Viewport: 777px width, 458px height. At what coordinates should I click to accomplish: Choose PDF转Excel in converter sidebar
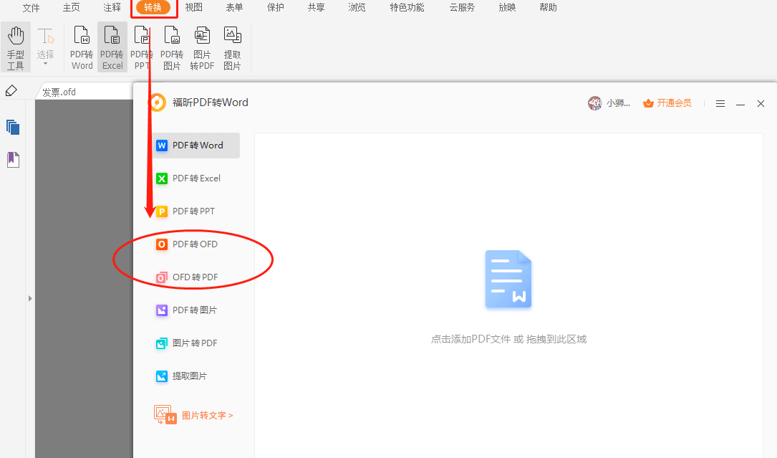(188, 178)
